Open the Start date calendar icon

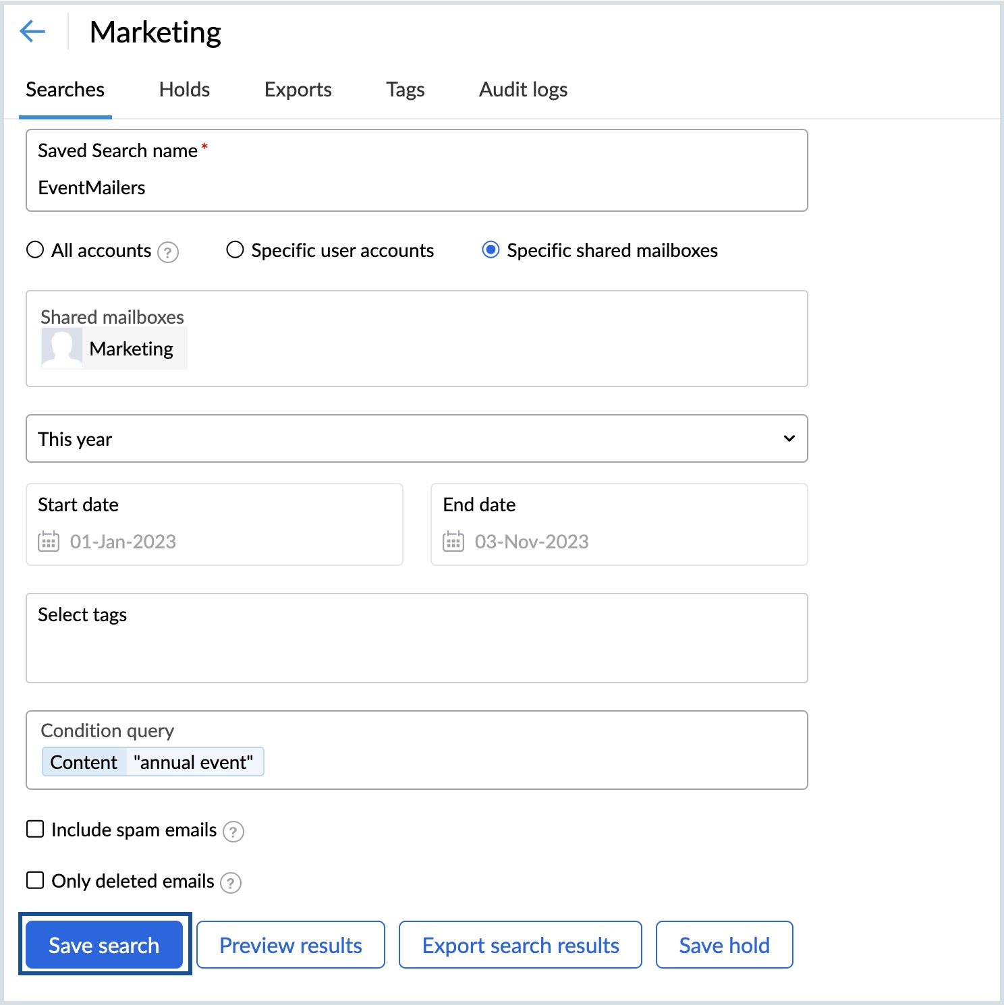[49, 542]
